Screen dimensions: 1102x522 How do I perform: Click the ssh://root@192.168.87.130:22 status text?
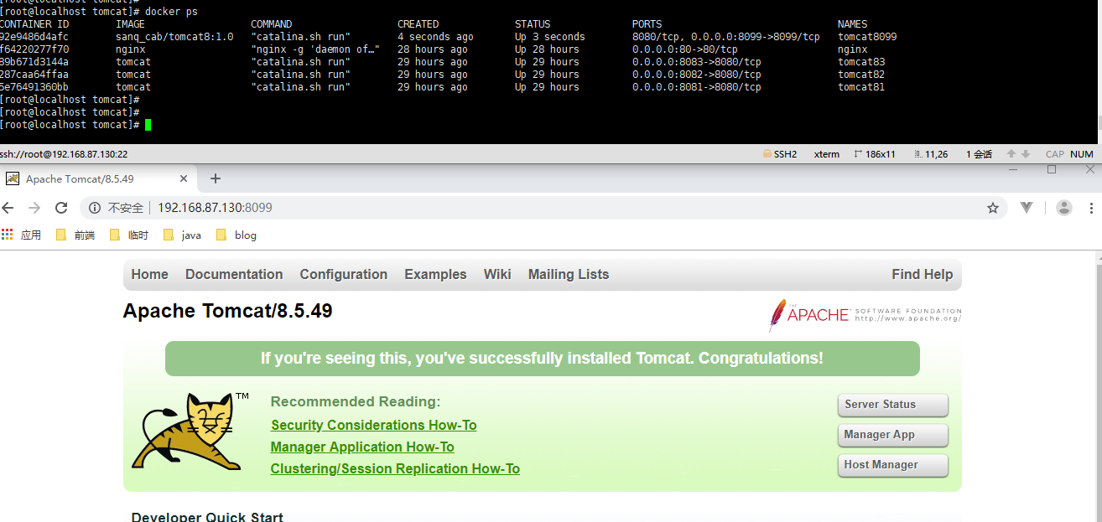coord(64,154)
